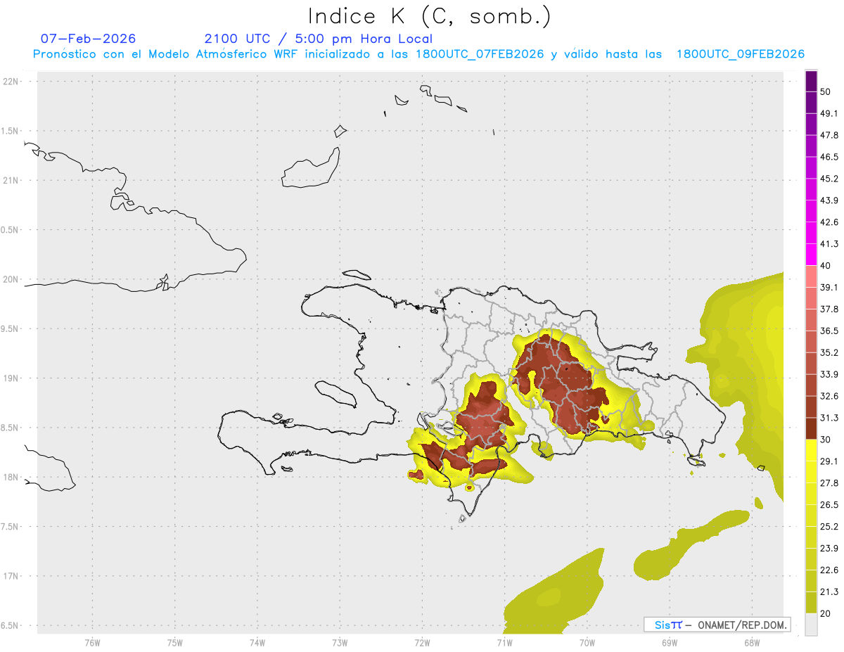
Task: Click the legend value "36.5"
Action: 829,331
